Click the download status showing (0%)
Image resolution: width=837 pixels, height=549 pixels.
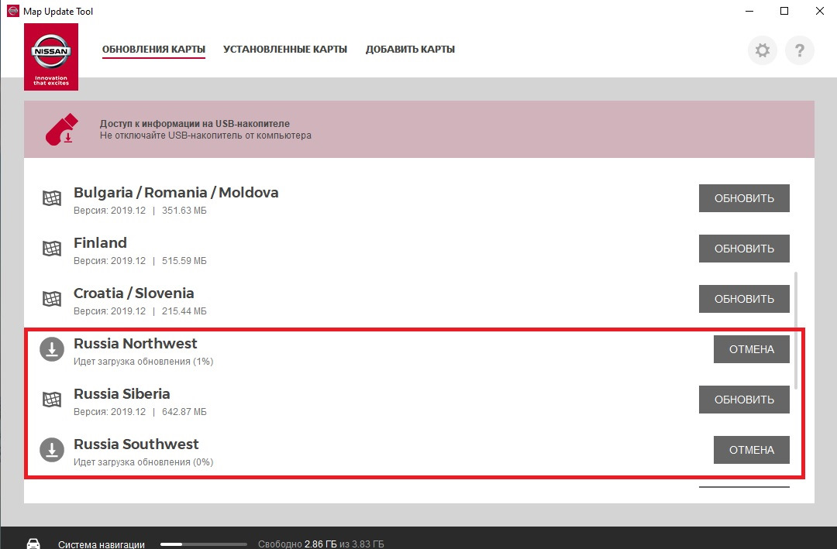click(x=143, y=462)
